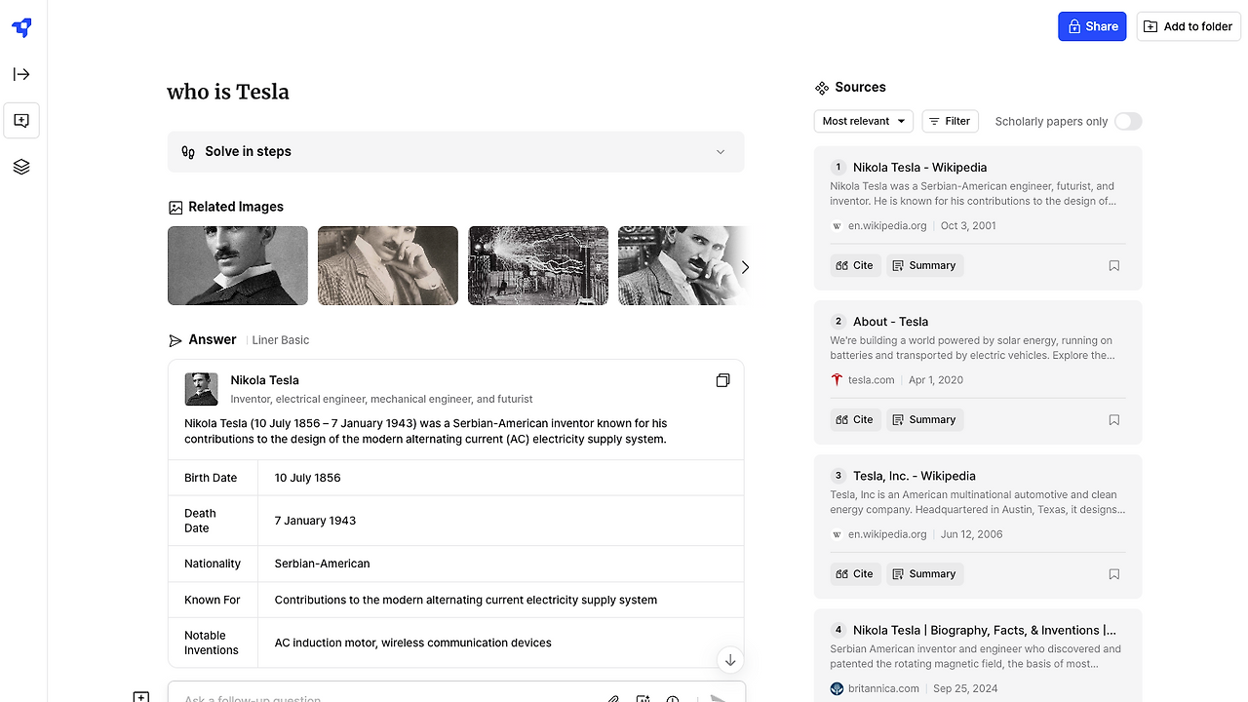Click the "Sep 25, 2024" source date
Viewport: 1248px width, 702px height.
(966, 688)
